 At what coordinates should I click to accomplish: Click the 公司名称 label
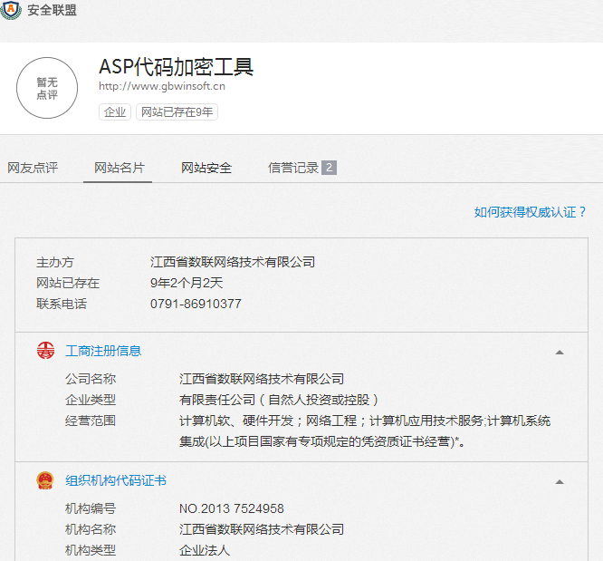pyautogui.click(x=91, y=379)
